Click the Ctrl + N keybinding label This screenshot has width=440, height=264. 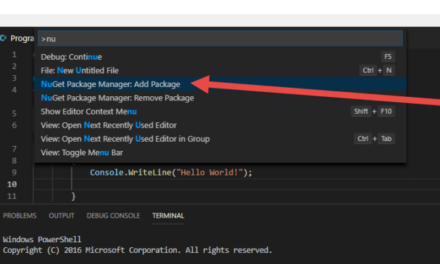[377, 70]
